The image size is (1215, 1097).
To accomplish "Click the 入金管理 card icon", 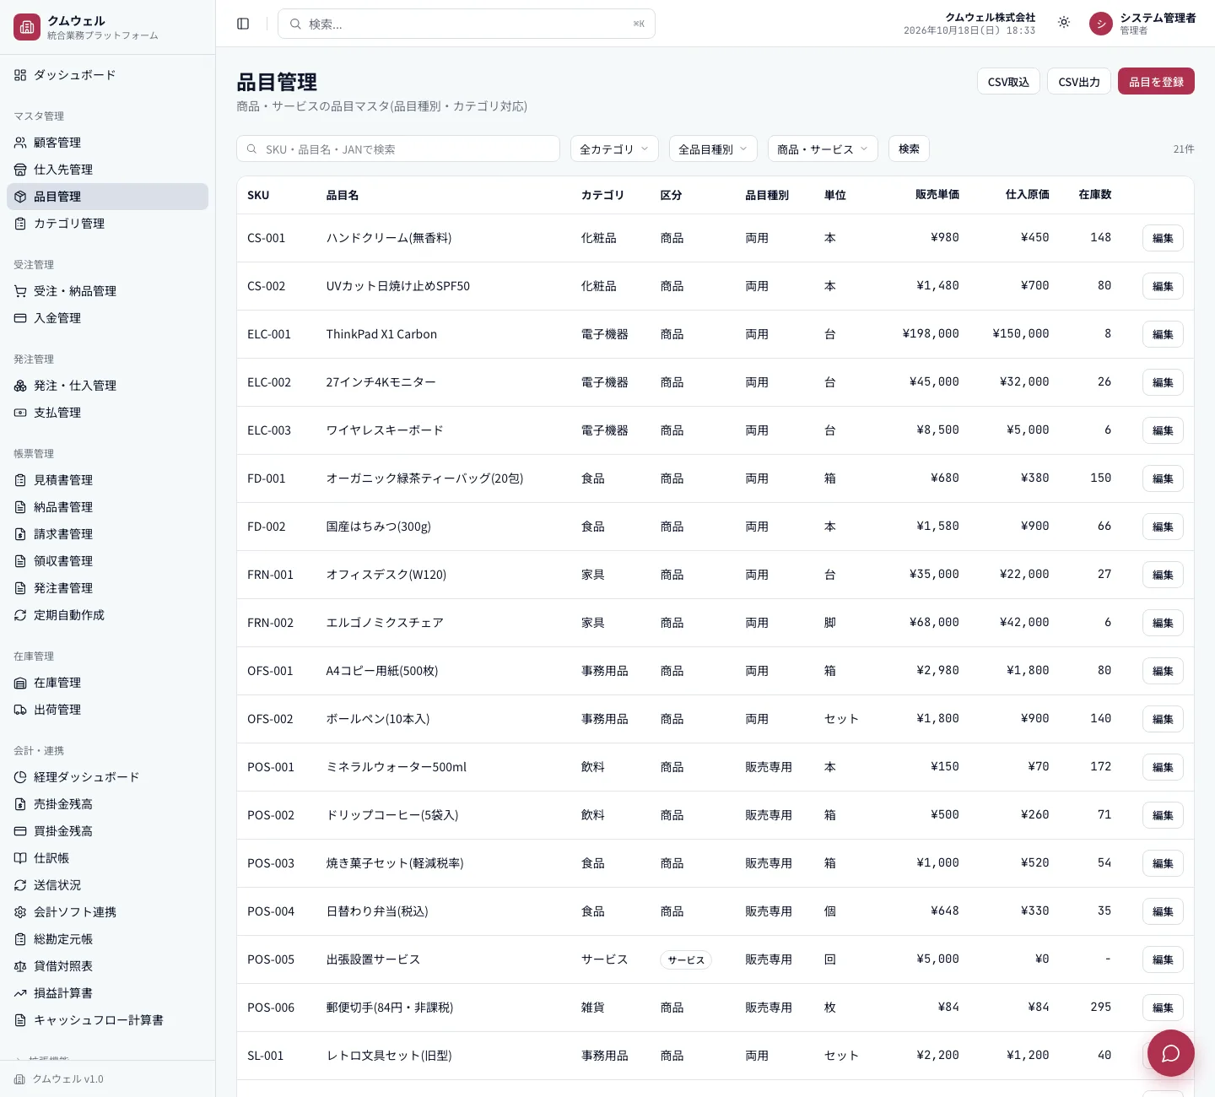I will (x=20, y=318).
